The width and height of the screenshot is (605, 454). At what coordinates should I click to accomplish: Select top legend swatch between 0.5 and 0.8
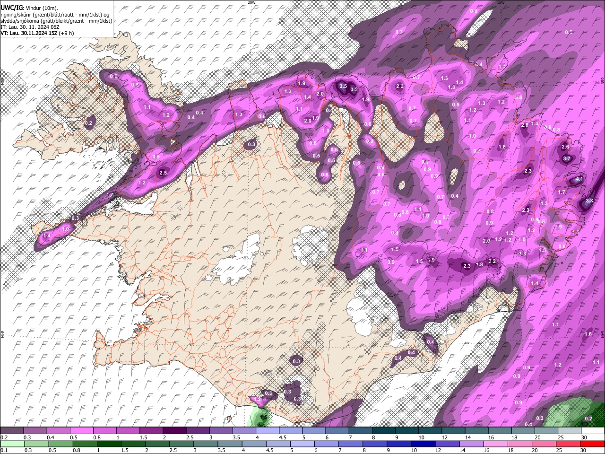click(81, 431)
